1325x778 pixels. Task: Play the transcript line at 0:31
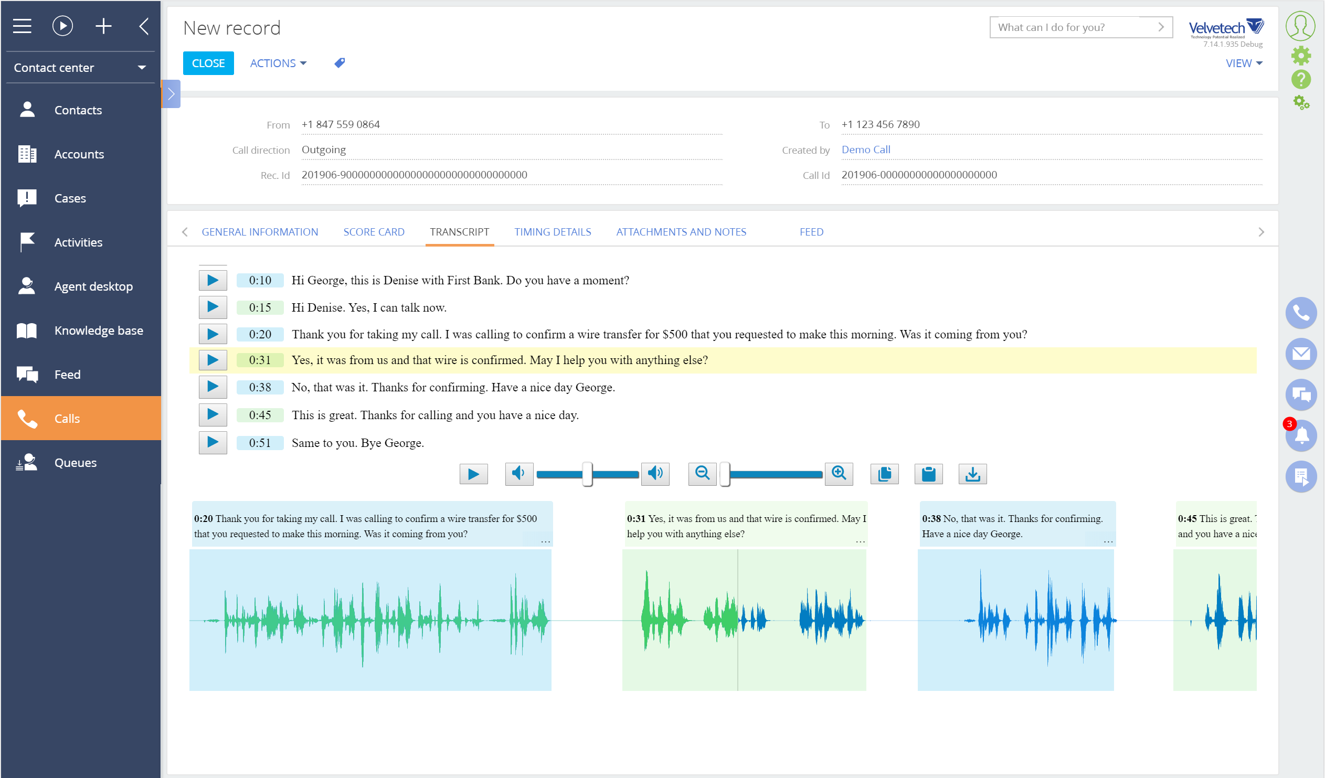coord(213,360)
